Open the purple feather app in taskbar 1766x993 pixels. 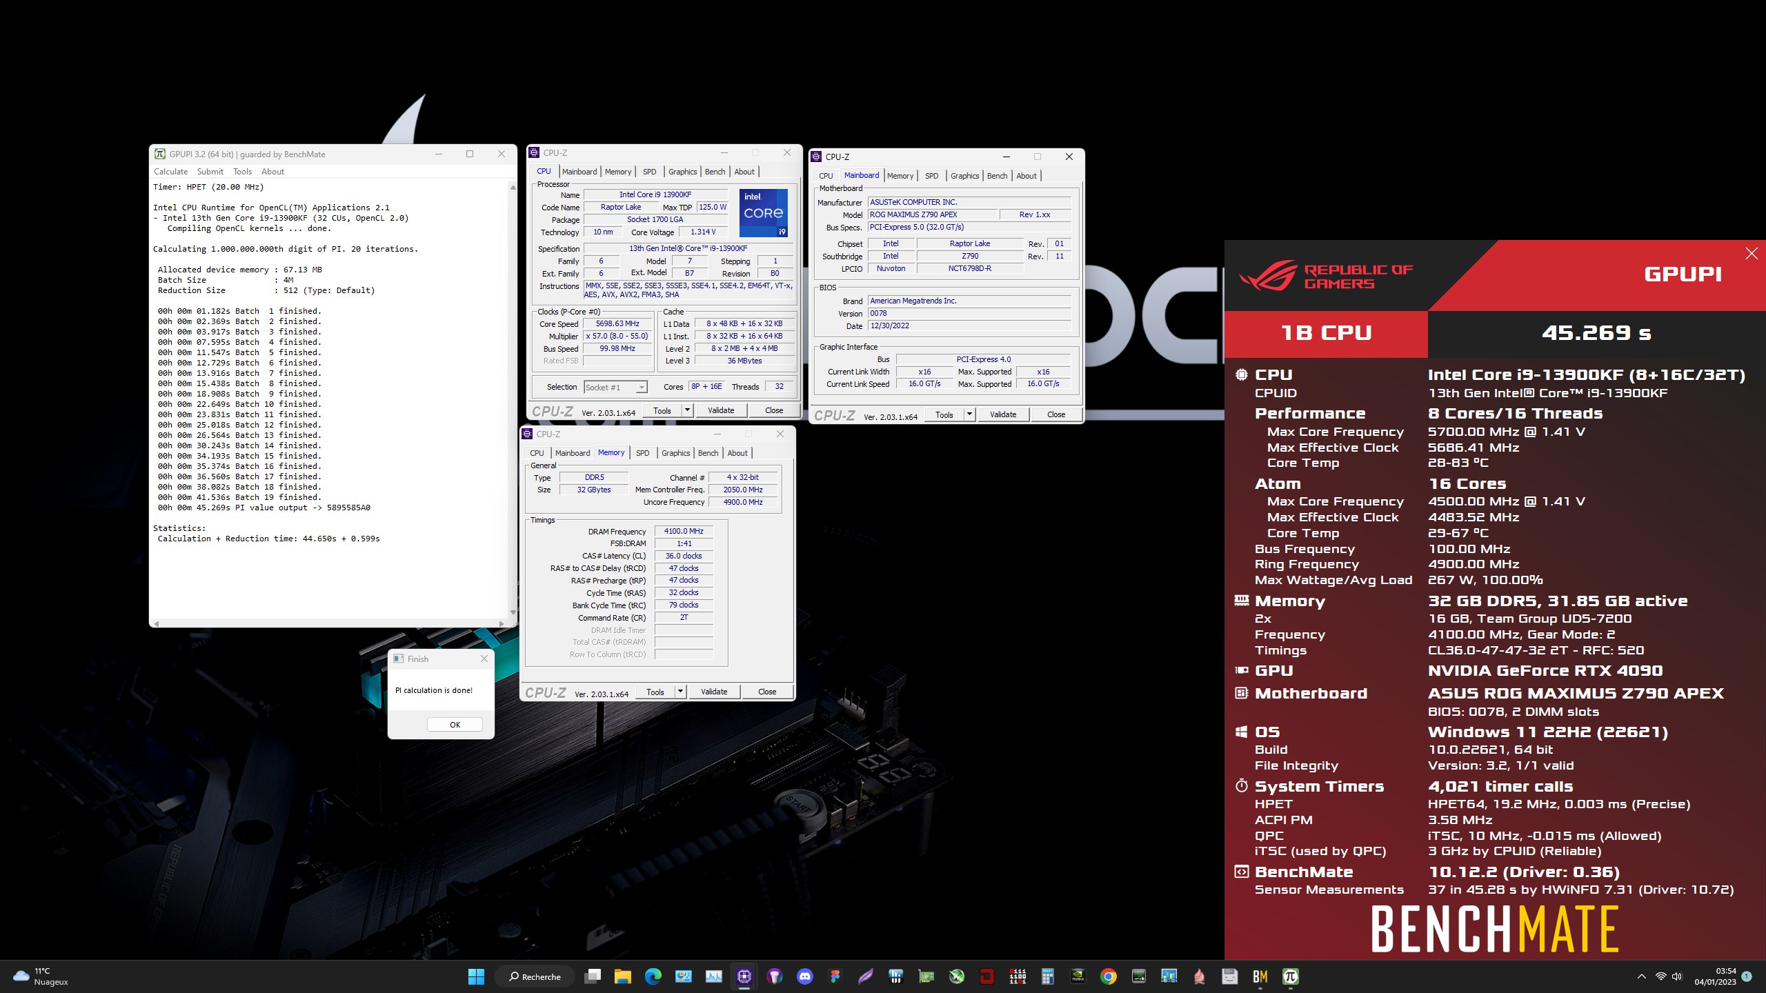click(866, 976)
